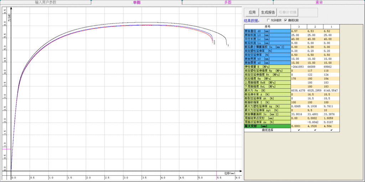The height and width of the screenshot is (182, 365).
Task: Select the 原始宽度 b0 row label
Action: [x=267, y=59]
